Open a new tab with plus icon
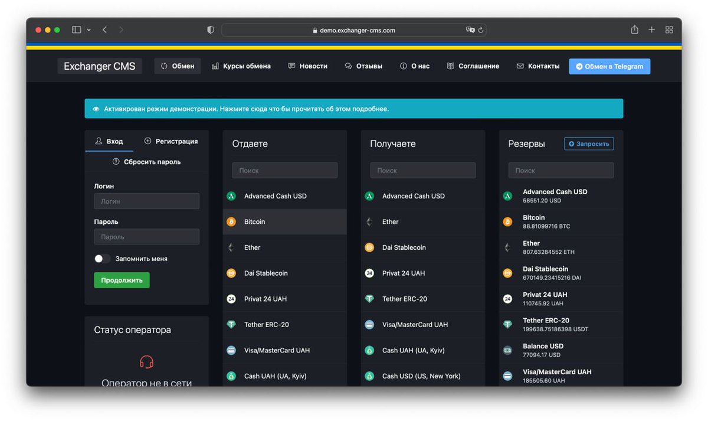708x421 pixels. click(652, 30)
